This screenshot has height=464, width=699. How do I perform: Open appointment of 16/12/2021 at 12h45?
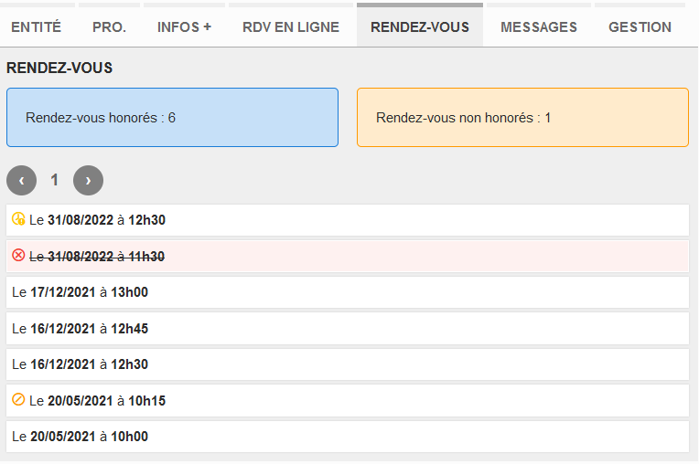point(348,329)
